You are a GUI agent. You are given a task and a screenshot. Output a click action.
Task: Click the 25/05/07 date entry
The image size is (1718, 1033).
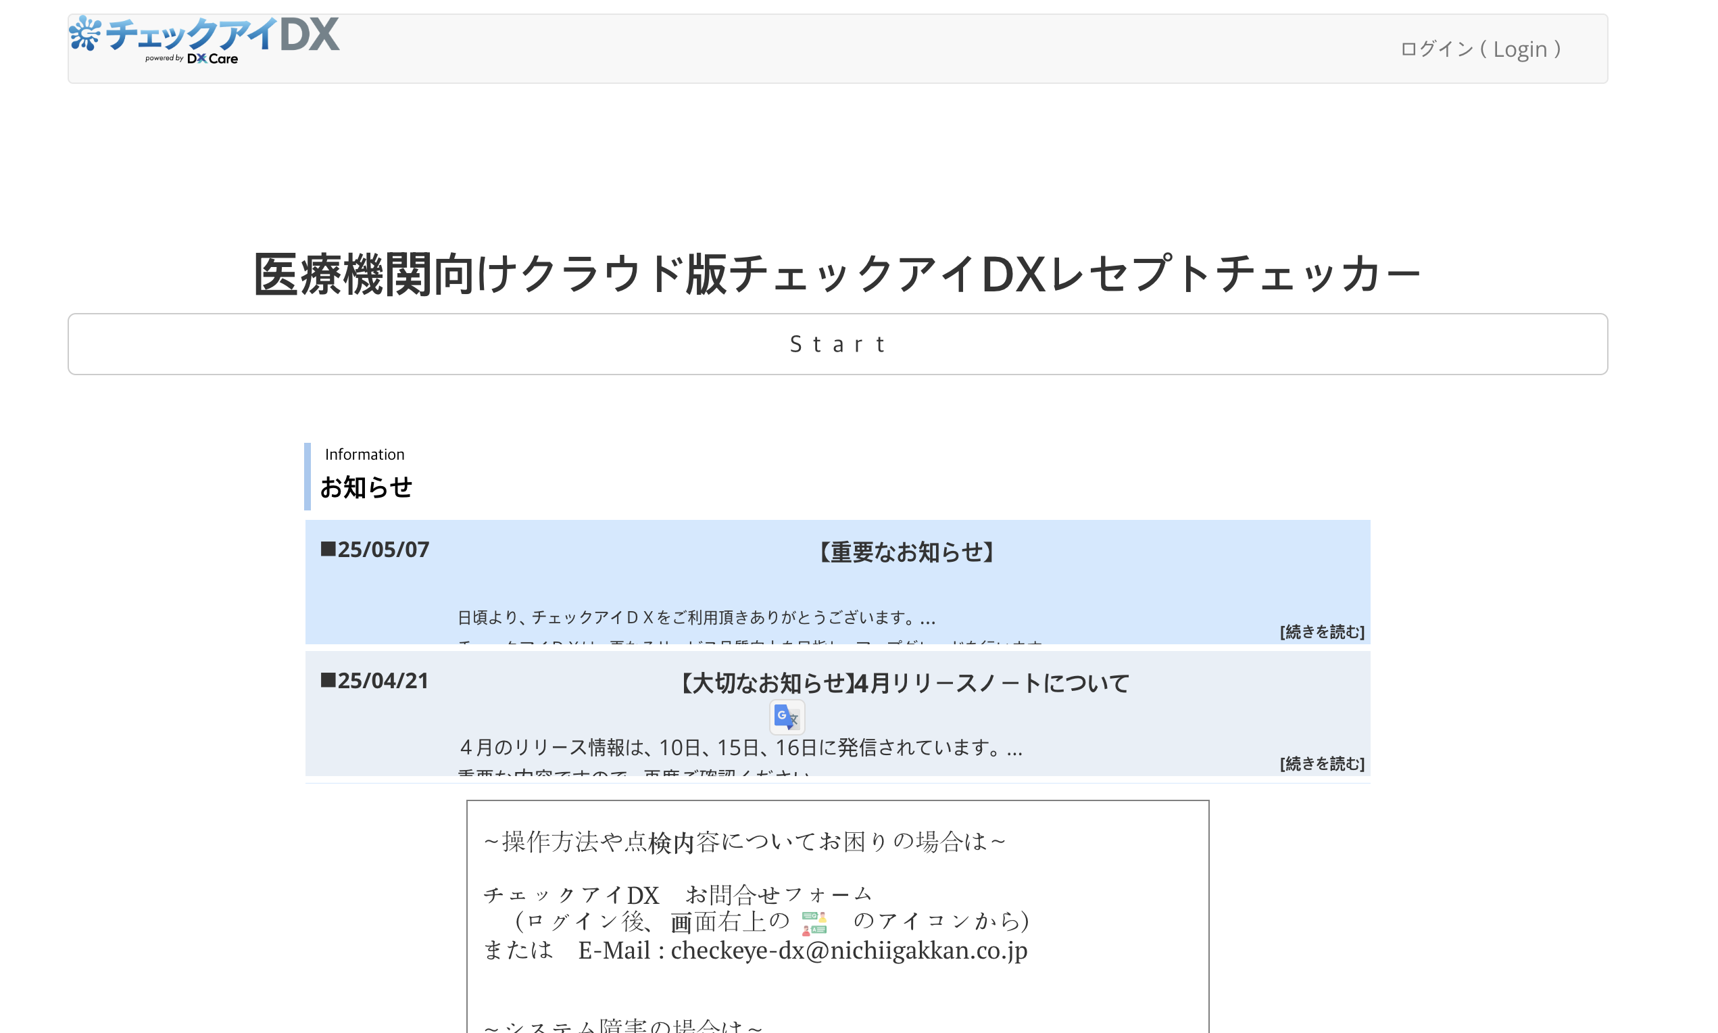click(374, 549)
